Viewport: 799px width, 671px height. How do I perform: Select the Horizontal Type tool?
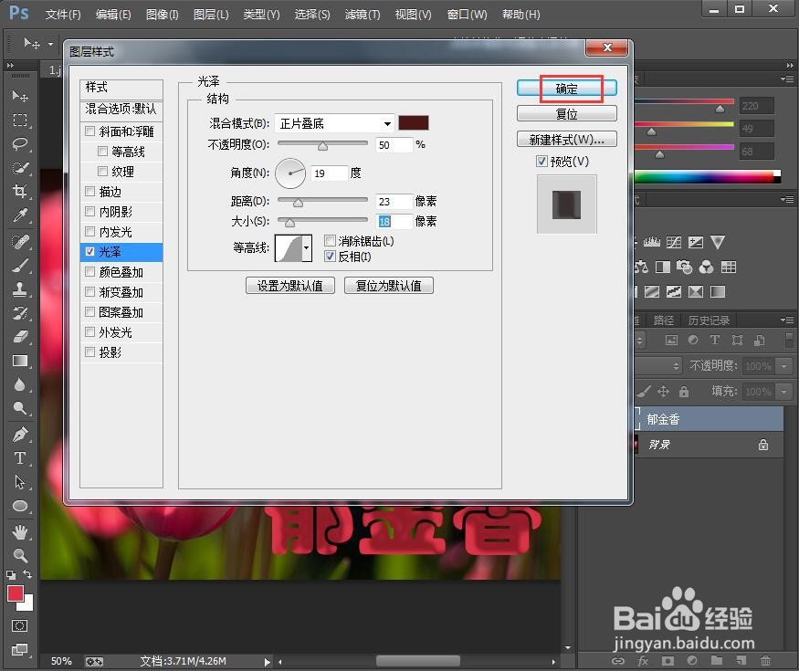pyautogui.click(x=20, y=458)
